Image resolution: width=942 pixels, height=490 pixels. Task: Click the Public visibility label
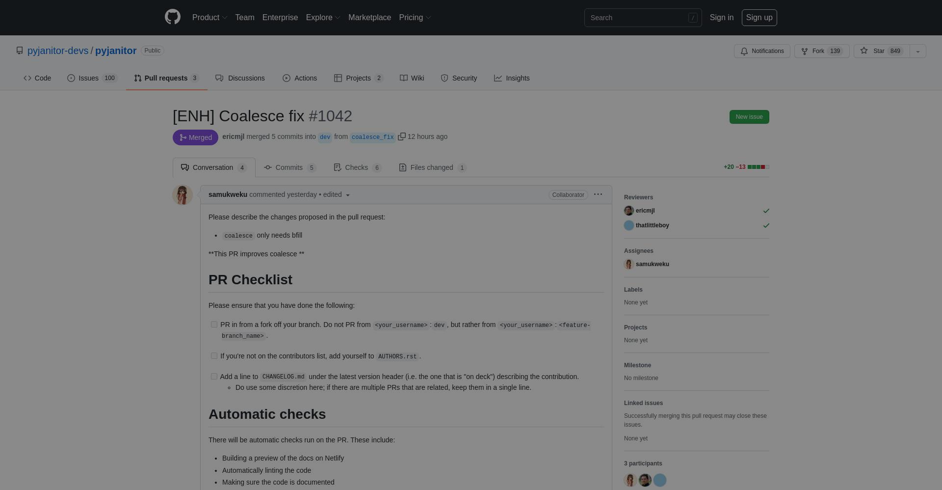153,51
